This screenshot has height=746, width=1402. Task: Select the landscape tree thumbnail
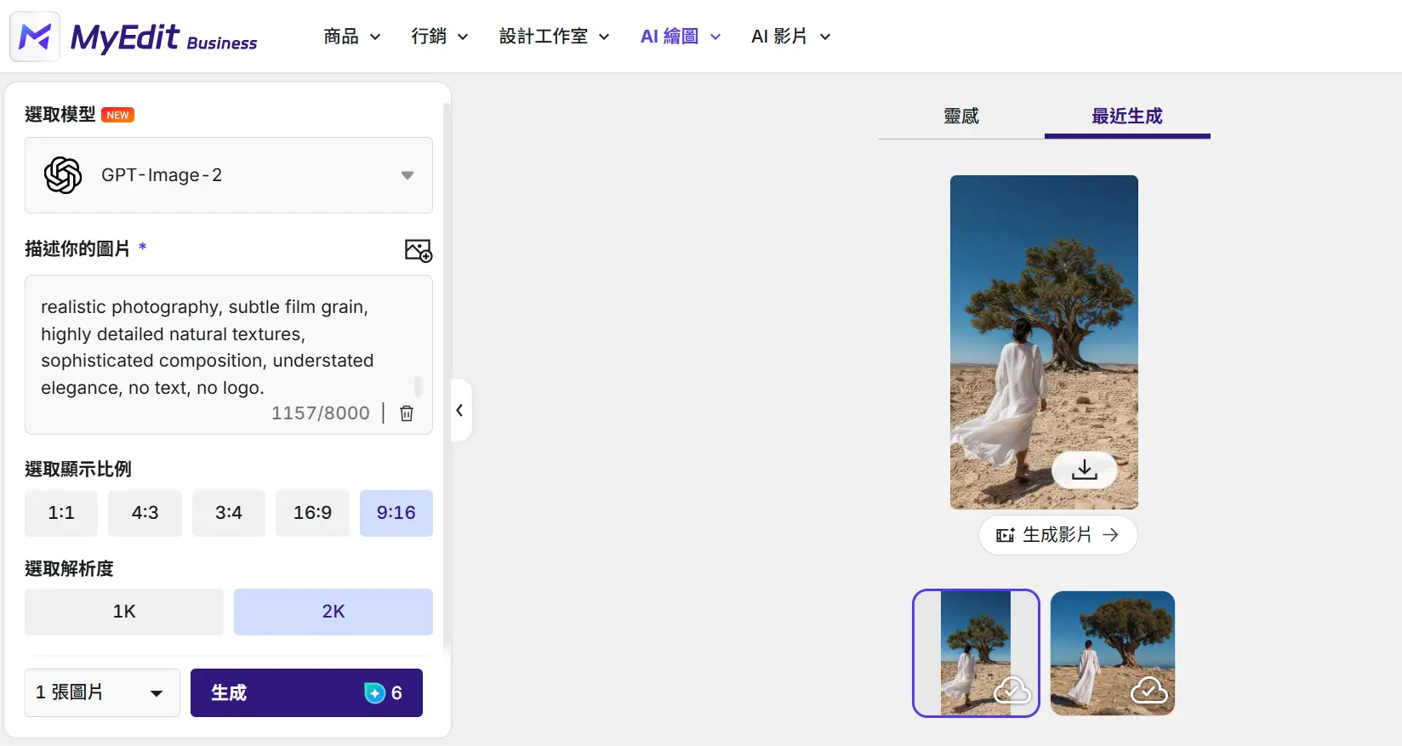(1113, 653)
